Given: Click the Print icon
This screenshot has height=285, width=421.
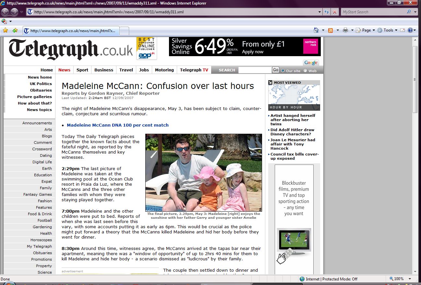Looking at the screenshot, I should coord(345,30).
